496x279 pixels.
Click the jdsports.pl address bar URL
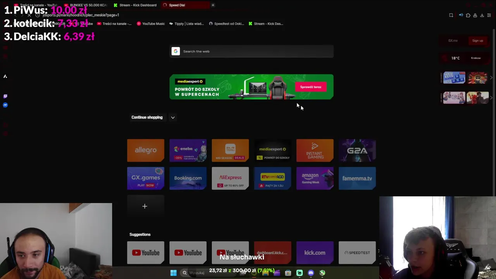(x=81, y=15)
